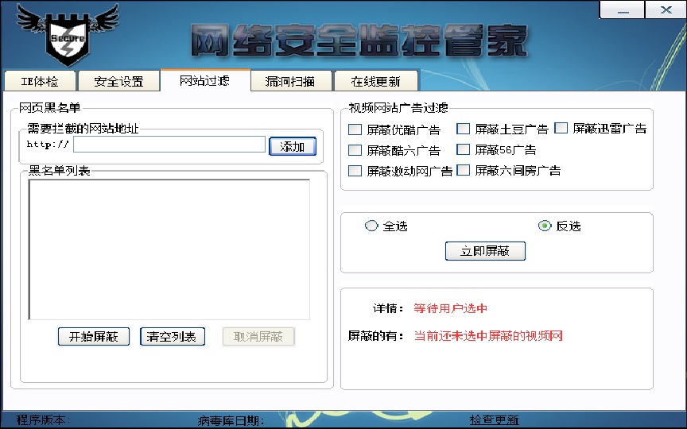Toggle the 屏蔽迅雷广告 checkbox

pos(561,129)
